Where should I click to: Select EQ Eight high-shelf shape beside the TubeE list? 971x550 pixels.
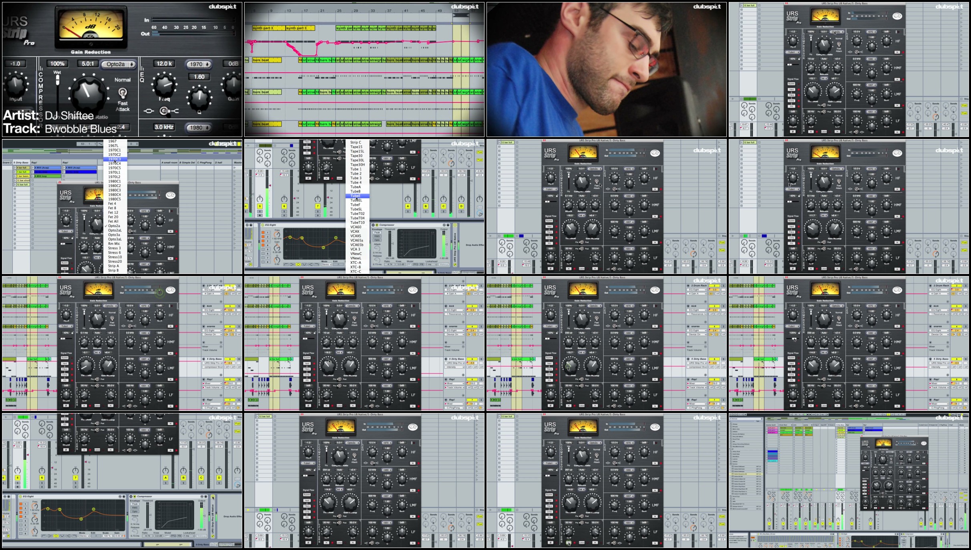(x=310, y=264)
